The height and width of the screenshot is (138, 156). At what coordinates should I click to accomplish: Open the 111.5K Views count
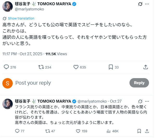(x=56, y=54)
